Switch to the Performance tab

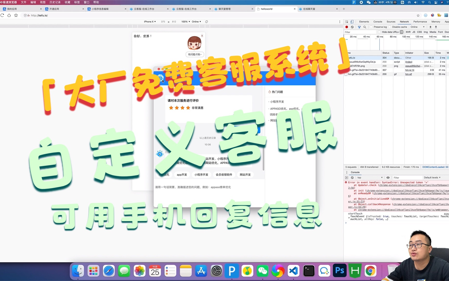click(x=420, y=22)
